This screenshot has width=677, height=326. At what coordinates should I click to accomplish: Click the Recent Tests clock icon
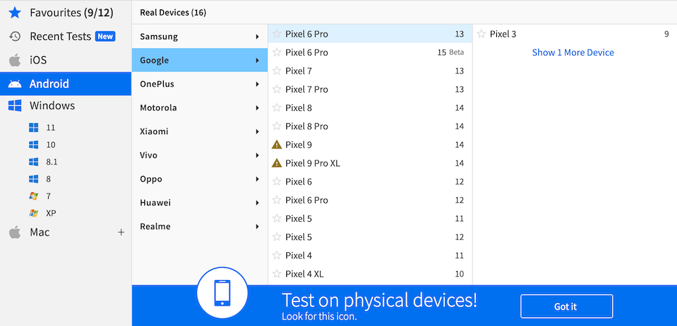[15, 37]
